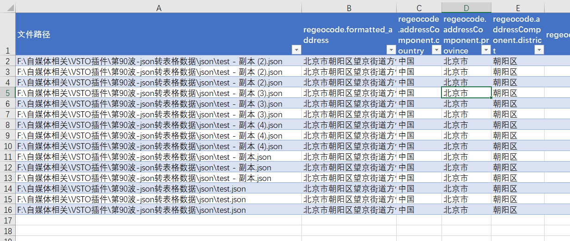Click cell D5 containing 北京市
This screenshot has width=570, height=241.
tap(466, 93)
